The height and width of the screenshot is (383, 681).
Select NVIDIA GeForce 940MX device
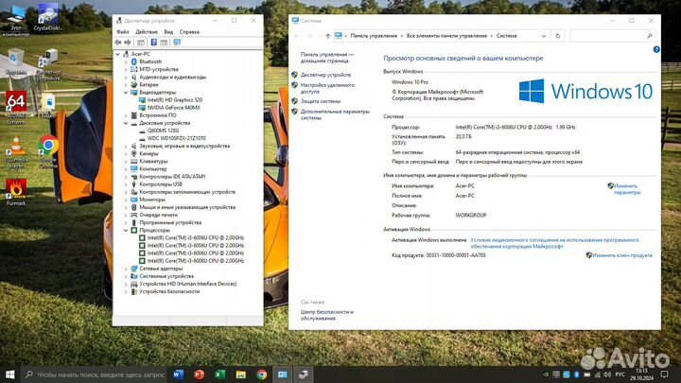(x=174, y=107)
